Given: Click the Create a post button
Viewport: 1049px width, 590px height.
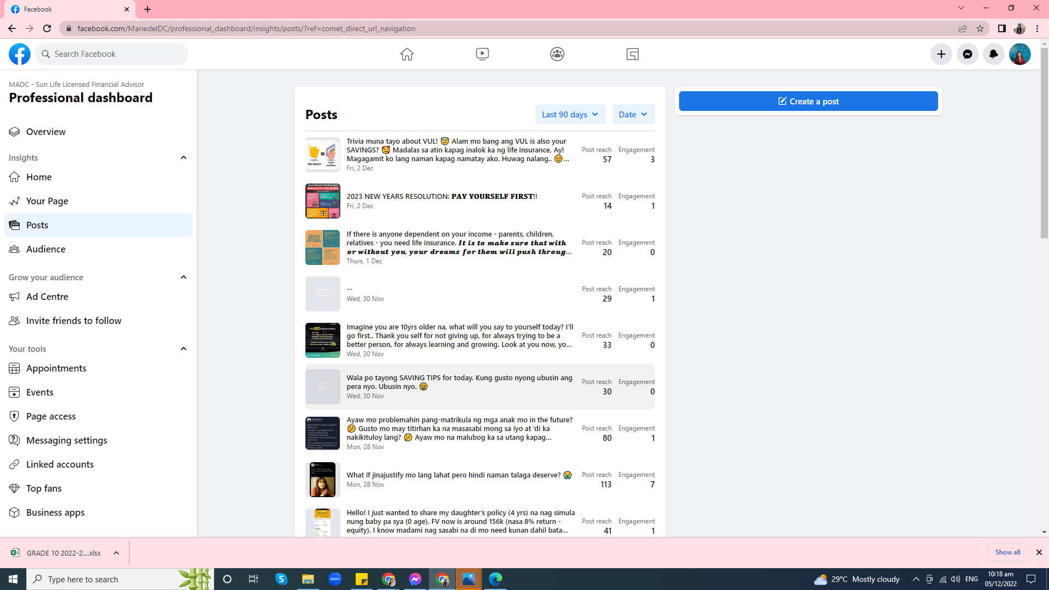Looking at the screenshot, I should pos(808,101).
